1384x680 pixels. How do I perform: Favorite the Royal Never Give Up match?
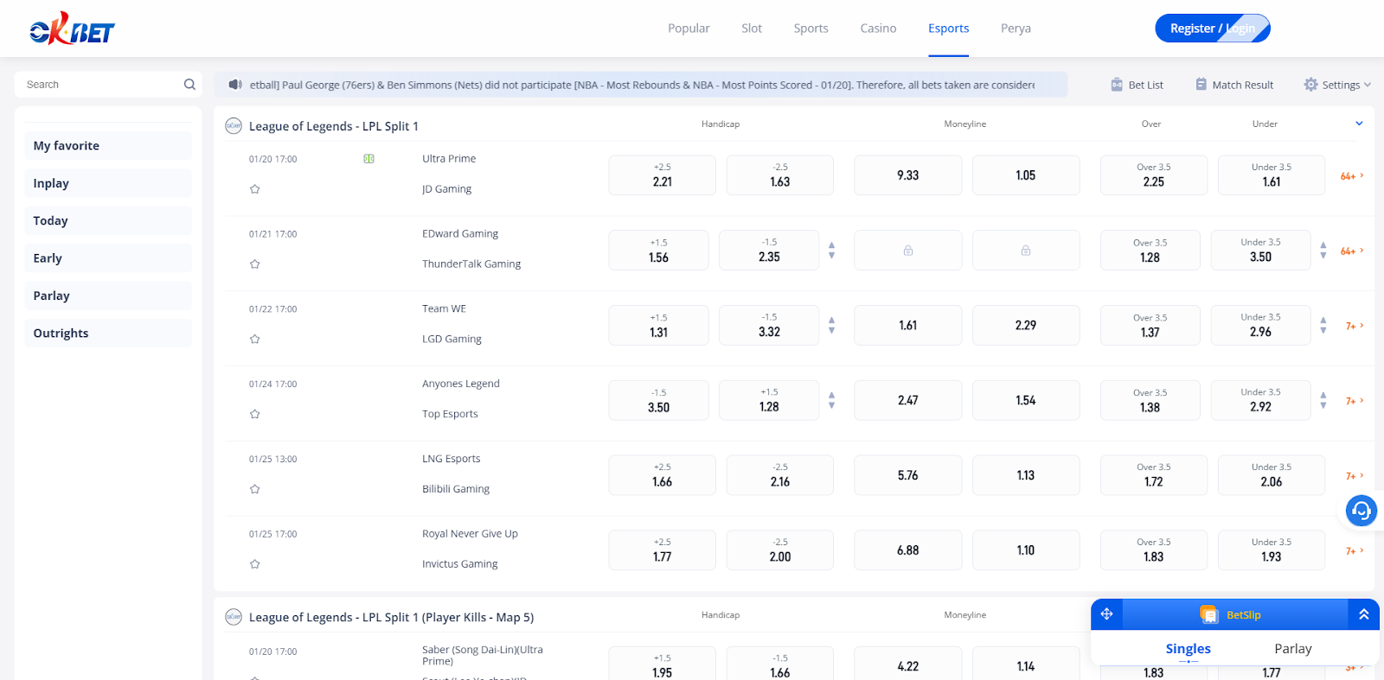[x=254, y=564]
